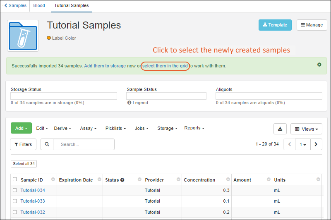Open the Views dropdown
This screenshot has width=331, height=220.
coord(307,129)
